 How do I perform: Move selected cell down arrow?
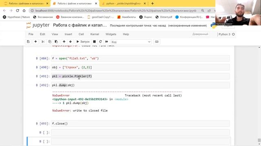[x=71, y=42]
